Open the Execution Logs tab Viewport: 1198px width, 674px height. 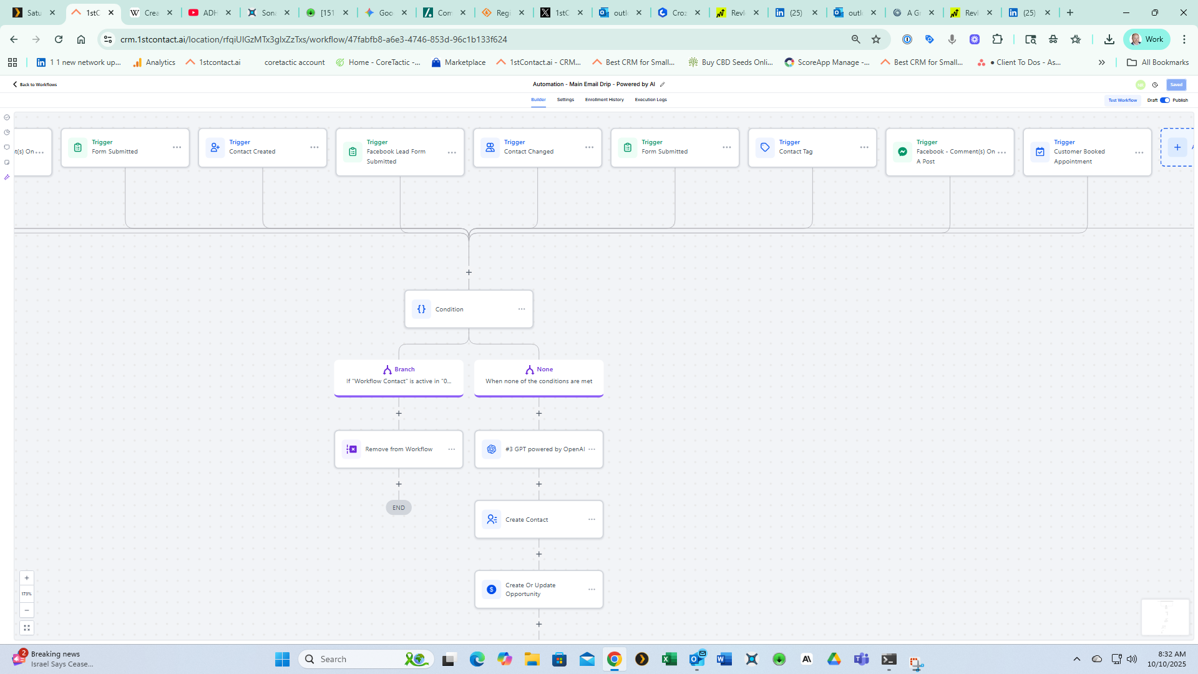651,100
